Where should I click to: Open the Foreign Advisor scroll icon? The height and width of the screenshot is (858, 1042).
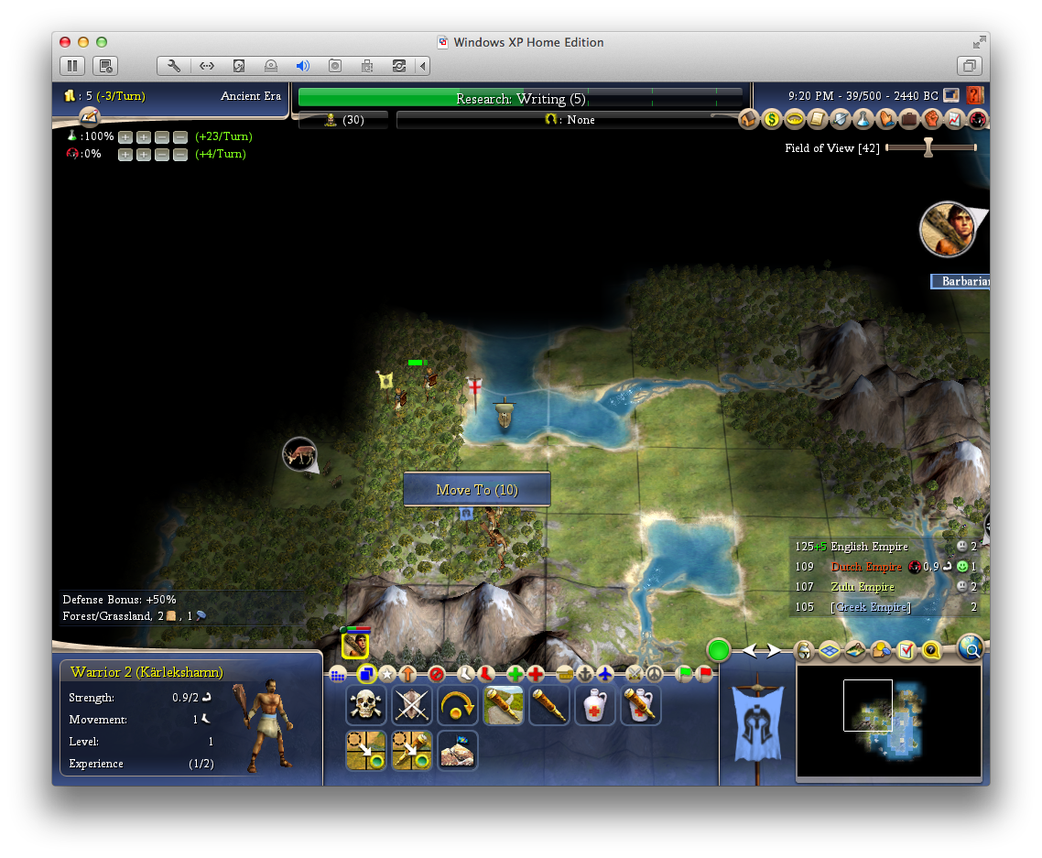817,120
